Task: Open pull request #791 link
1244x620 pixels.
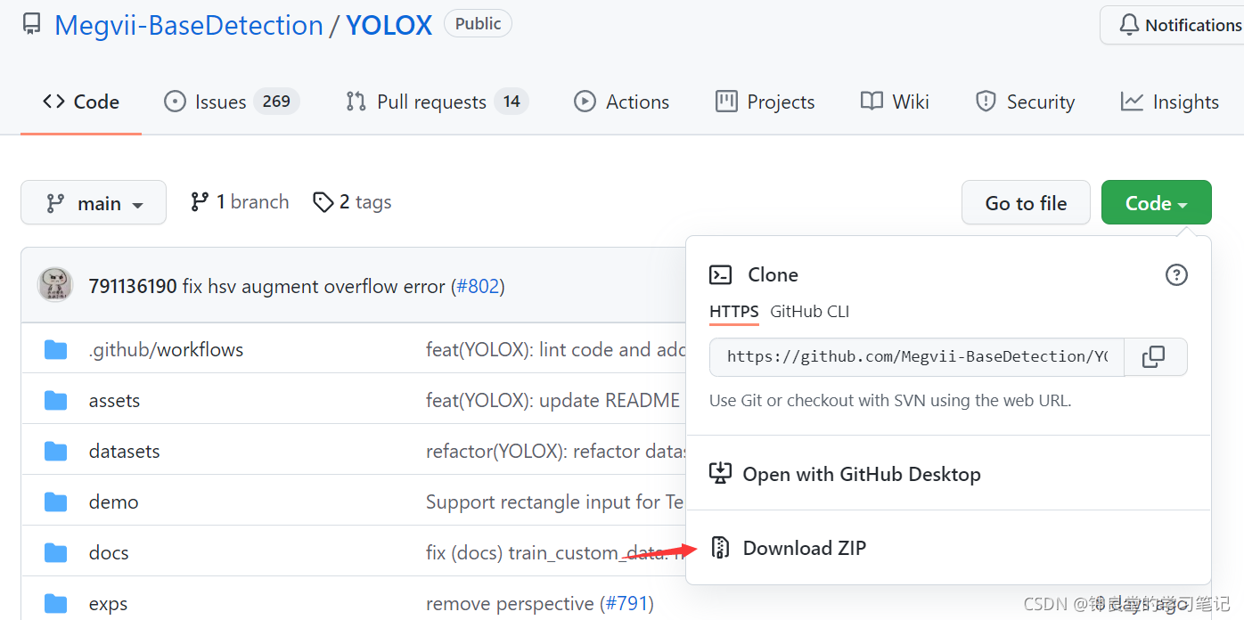Action: 627,603
